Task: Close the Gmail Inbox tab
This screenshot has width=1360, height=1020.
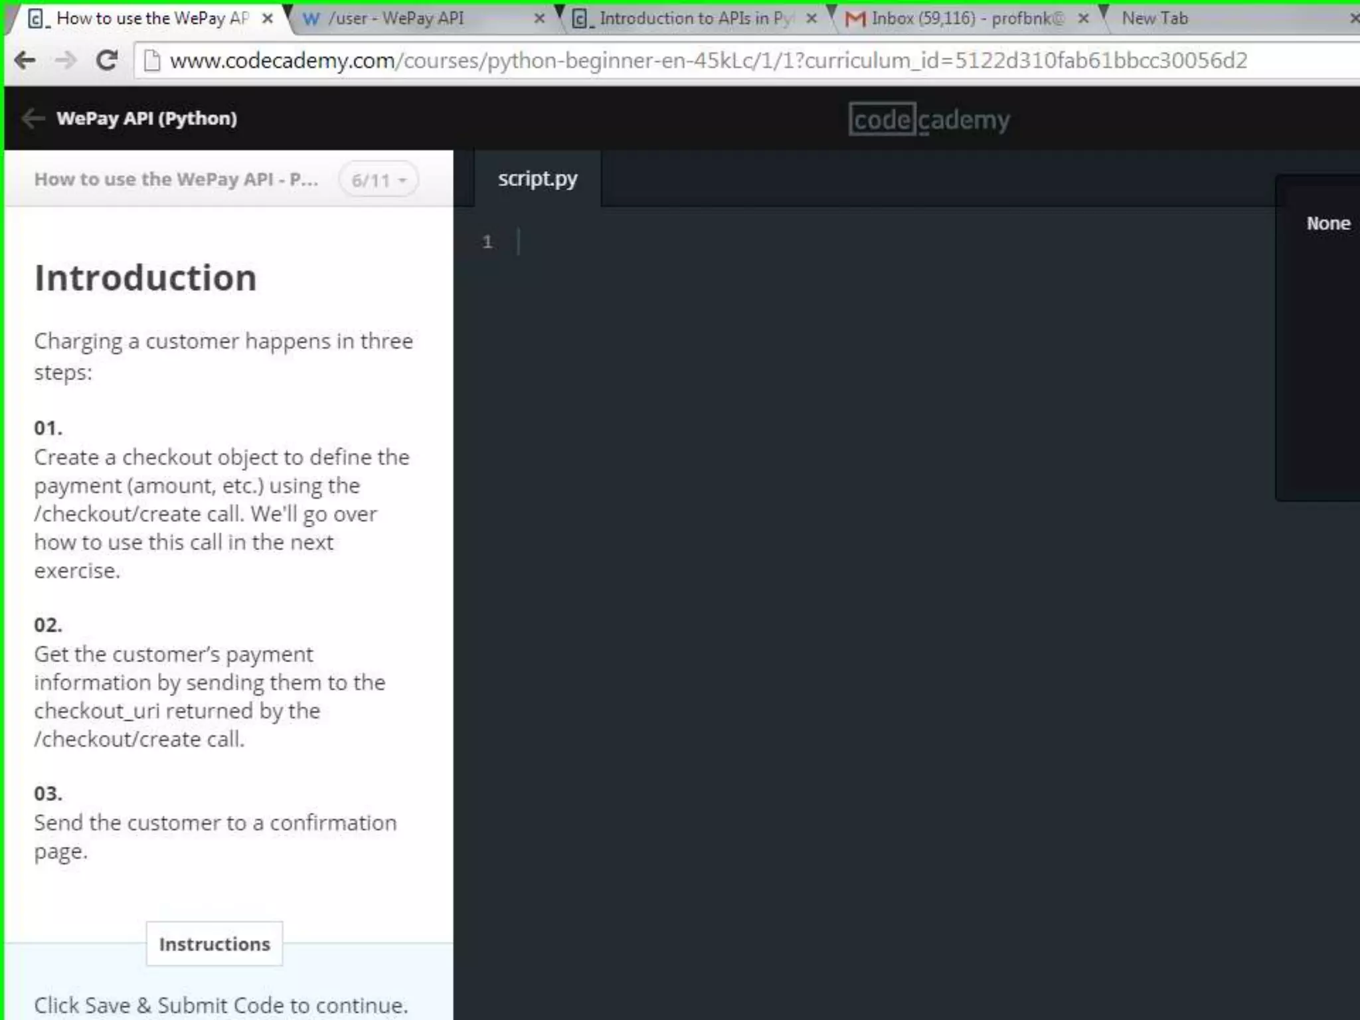Action: [1083, 19]
